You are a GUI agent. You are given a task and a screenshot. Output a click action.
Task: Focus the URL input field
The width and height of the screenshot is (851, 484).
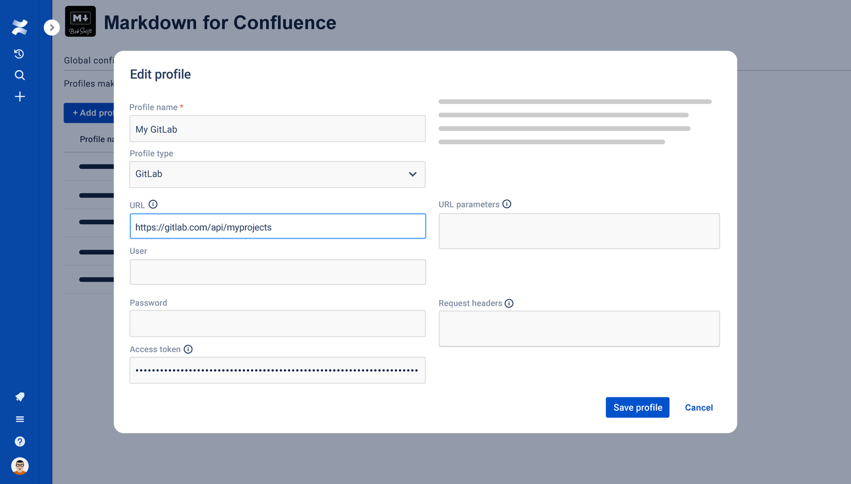278,226
